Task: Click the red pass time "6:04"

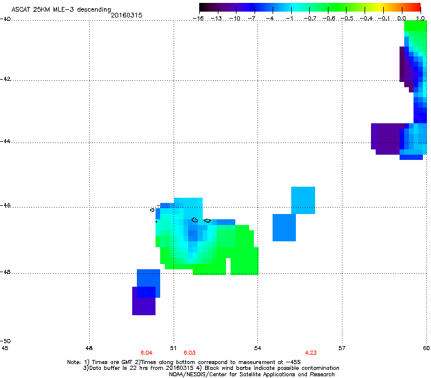Action: [x=147, y=353]
